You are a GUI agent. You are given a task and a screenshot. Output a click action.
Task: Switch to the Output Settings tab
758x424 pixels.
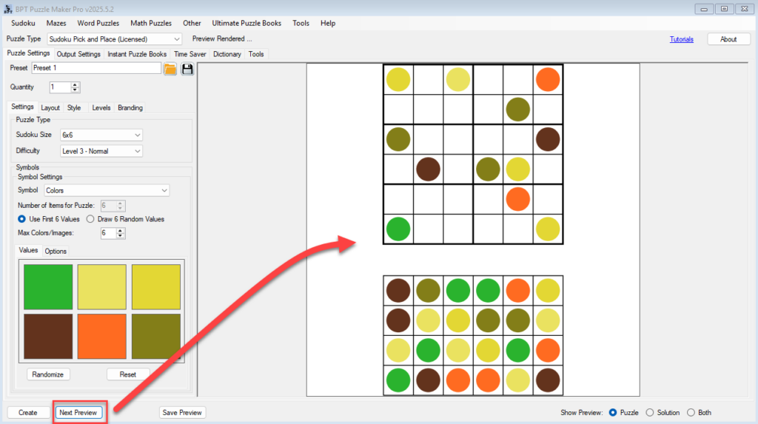coord(78,54)
